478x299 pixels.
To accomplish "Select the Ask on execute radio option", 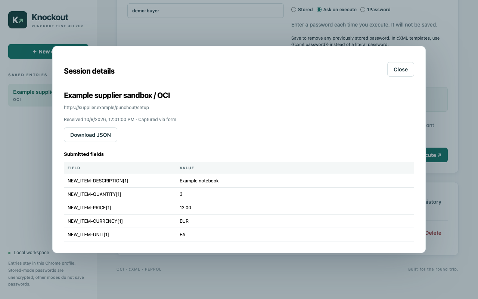I will point(319,10).
